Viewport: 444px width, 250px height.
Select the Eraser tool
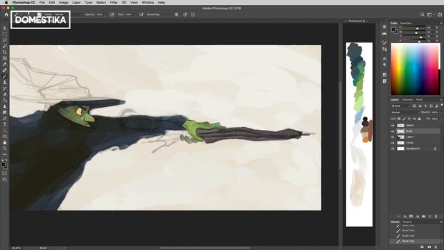(5, 94)
